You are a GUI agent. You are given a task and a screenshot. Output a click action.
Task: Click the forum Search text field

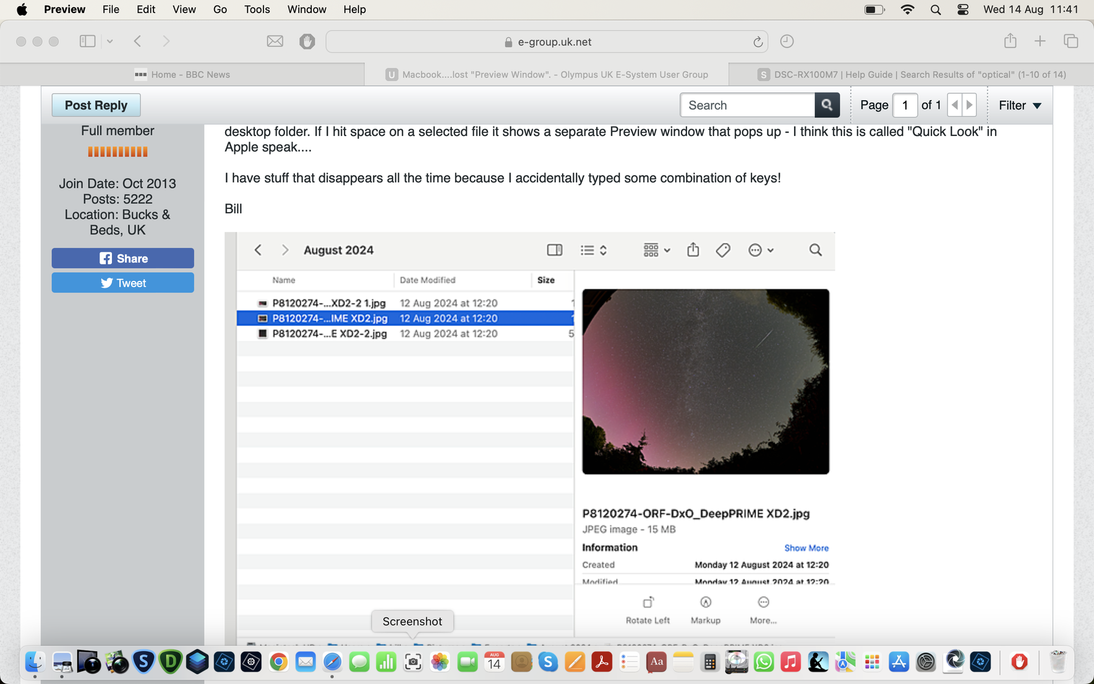[747, 105]
